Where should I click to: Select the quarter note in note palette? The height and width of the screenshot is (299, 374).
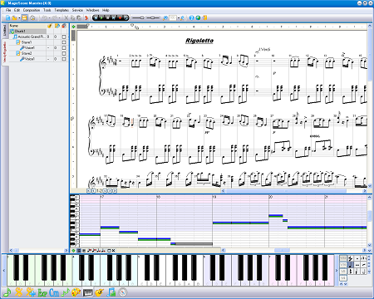(x=351, y=265)
